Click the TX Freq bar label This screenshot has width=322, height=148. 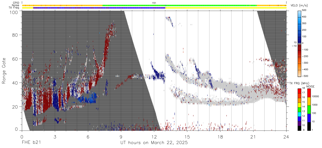pos(14,8)
